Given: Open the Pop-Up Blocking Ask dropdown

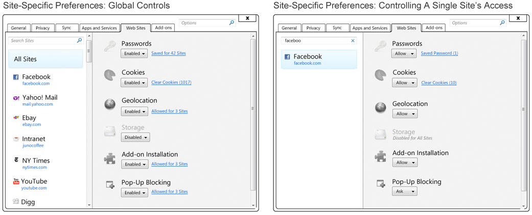Looking at the screenshot, I should [x=404, y=192].
